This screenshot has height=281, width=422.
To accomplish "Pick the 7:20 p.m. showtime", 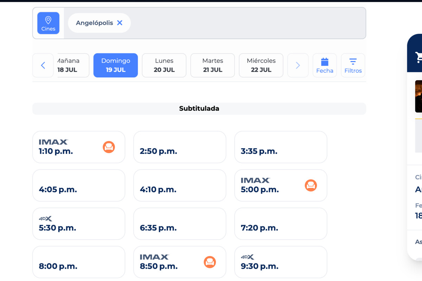I will pos(281,224).
